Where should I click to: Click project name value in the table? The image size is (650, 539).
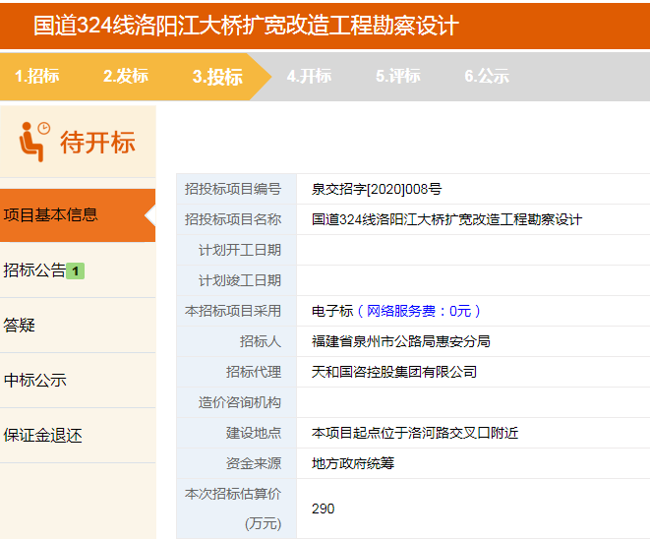(446, 219)
